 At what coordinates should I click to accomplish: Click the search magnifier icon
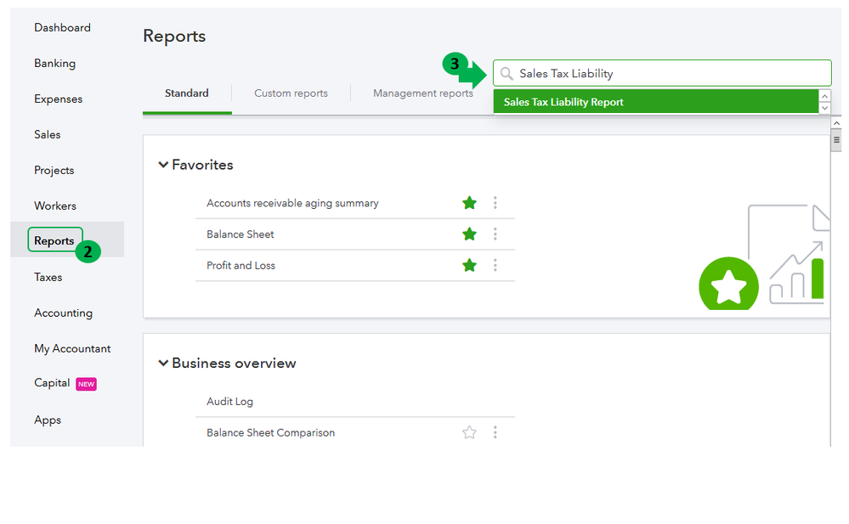tap(507, 74)
